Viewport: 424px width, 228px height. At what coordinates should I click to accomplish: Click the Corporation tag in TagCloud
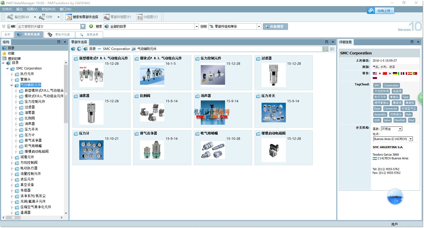(391, 85)
